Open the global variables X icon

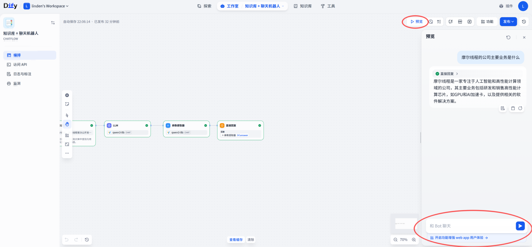[x=469, y=21]
